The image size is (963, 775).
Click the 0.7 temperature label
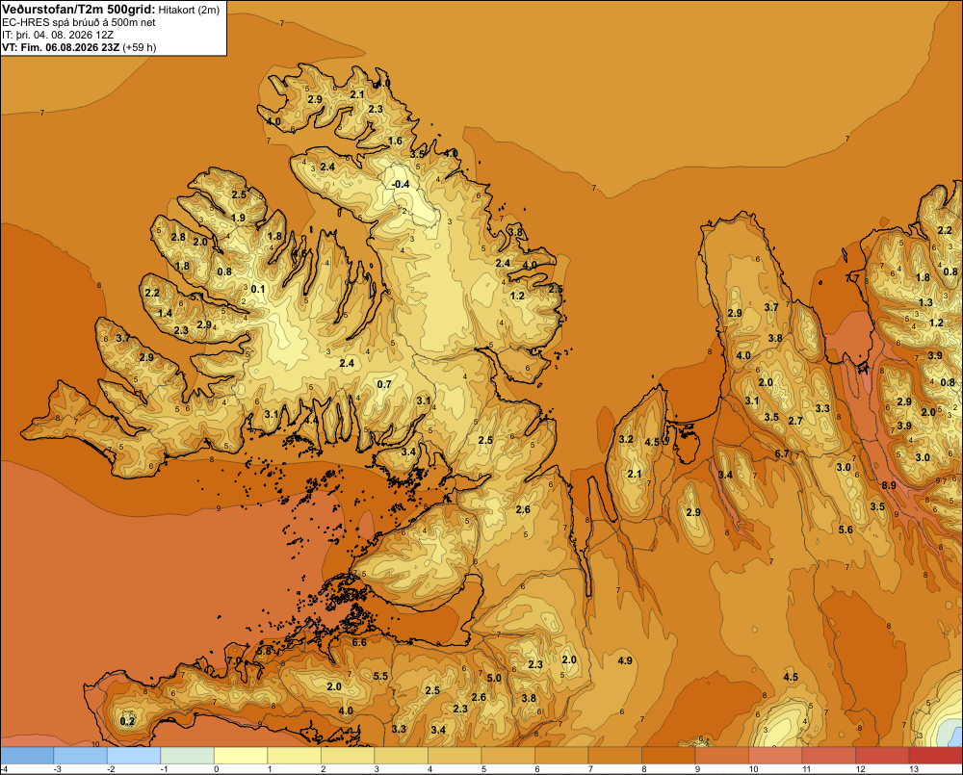(x=384, y=385)
